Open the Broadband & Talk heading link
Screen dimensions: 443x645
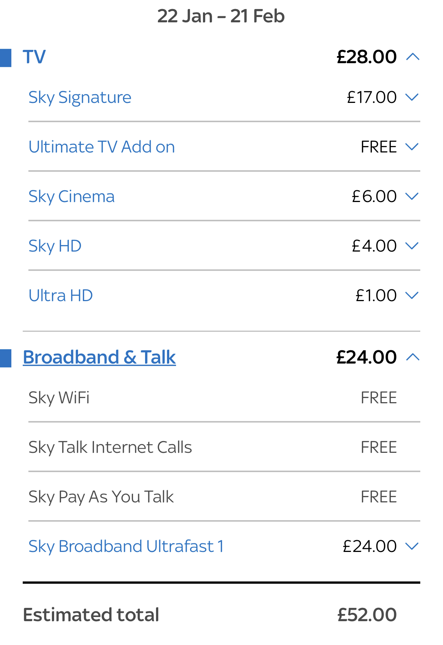[x=99, y=357]
